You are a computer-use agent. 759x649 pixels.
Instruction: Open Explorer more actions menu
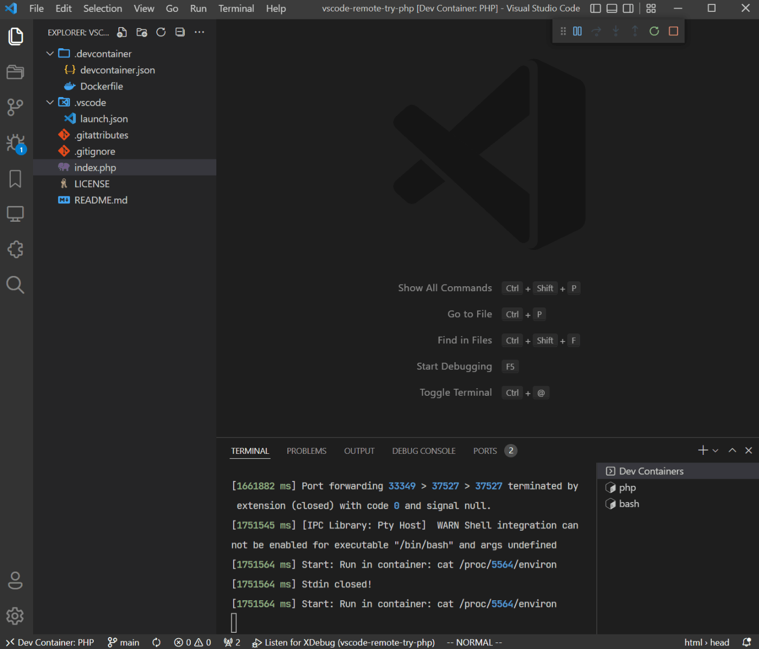[200, 33]
